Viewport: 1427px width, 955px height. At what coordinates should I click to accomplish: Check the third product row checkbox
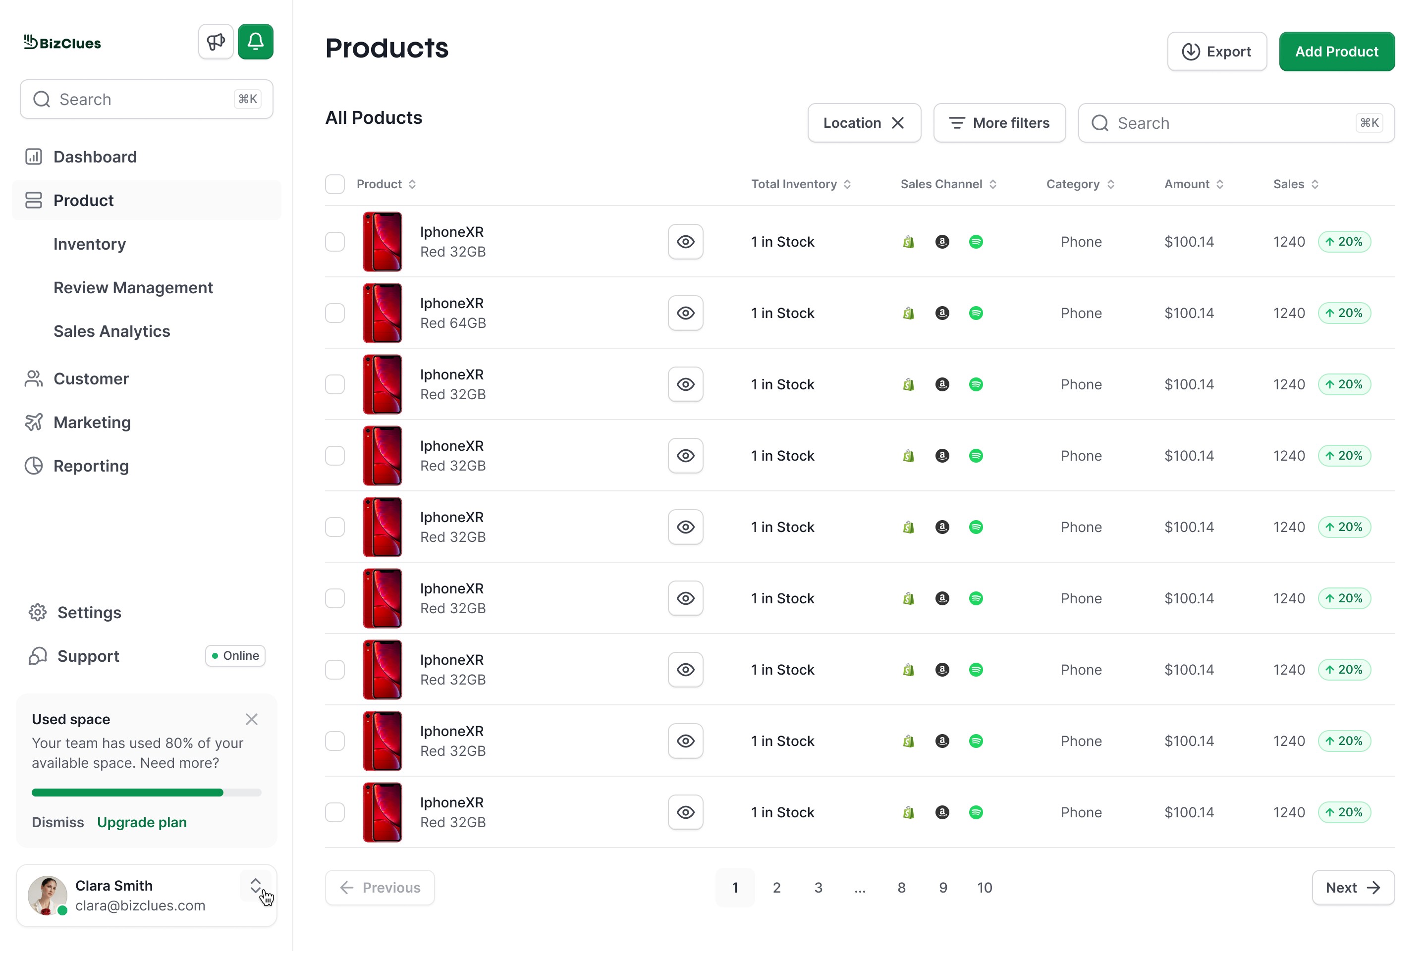pyautogui.click(x=335, y=385)
